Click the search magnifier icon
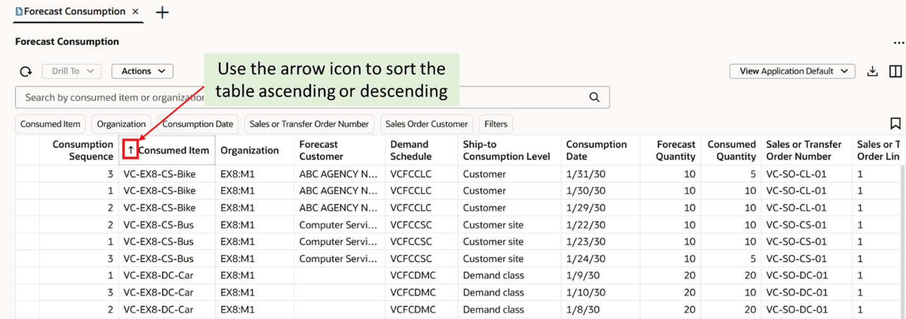 [x=594, y=97]
